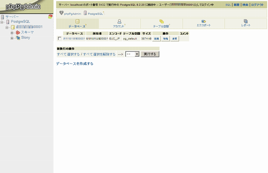Click the 3874 kB size cell
Image resolution: width=268 pixels, height=173 pixels.
(146, 39)
